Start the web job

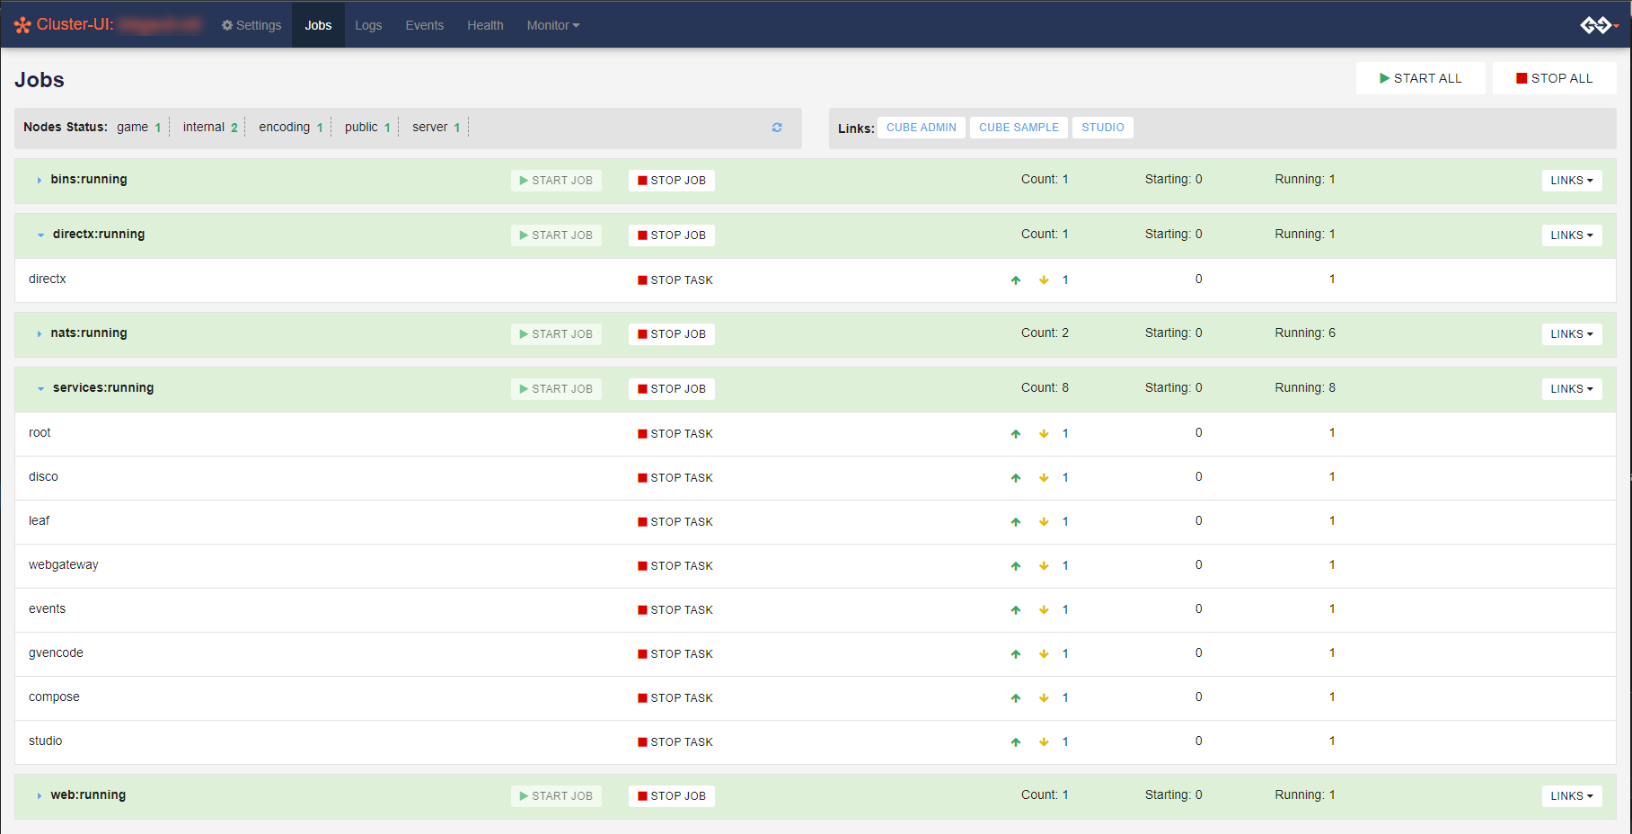click(x=556, y=796)
